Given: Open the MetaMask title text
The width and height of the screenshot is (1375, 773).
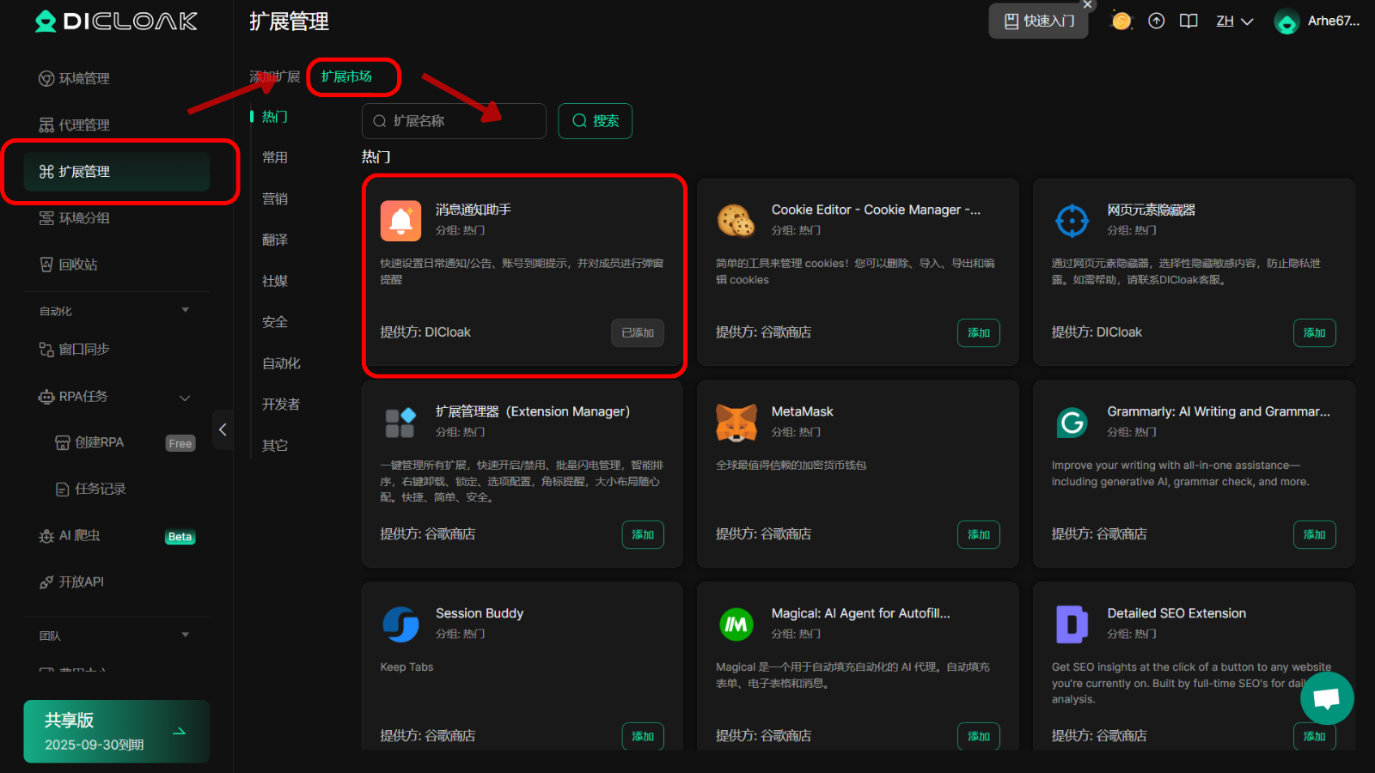Looking at the screenshot, I should point(803,412).
